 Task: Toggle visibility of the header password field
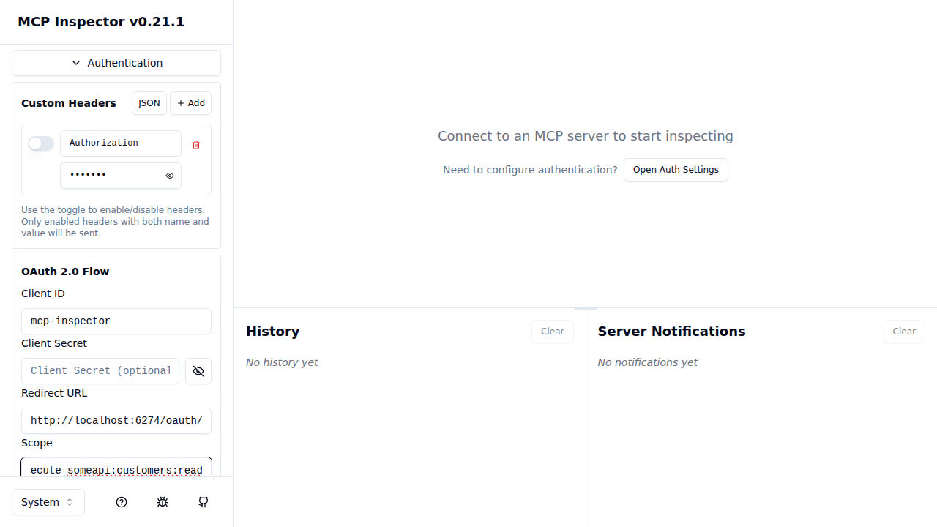tap(169, 176)
